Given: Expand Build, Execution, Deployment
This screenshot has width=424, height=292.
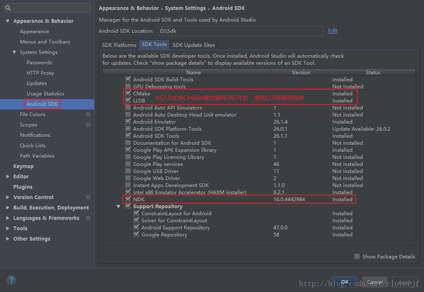Looking at the screenshot, I should coord(7,208).
